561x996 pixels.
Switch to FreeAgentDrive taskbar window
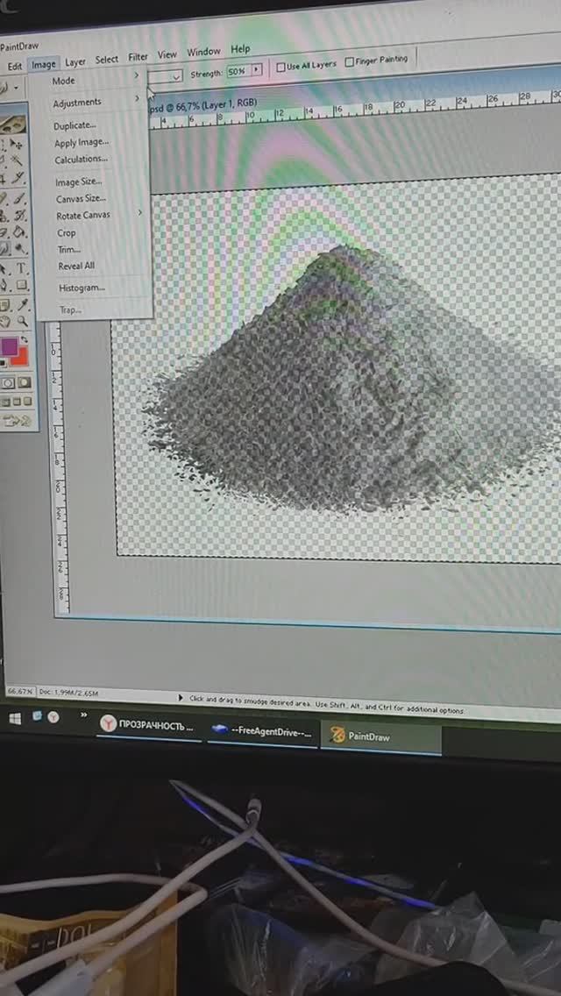point(262,731)
